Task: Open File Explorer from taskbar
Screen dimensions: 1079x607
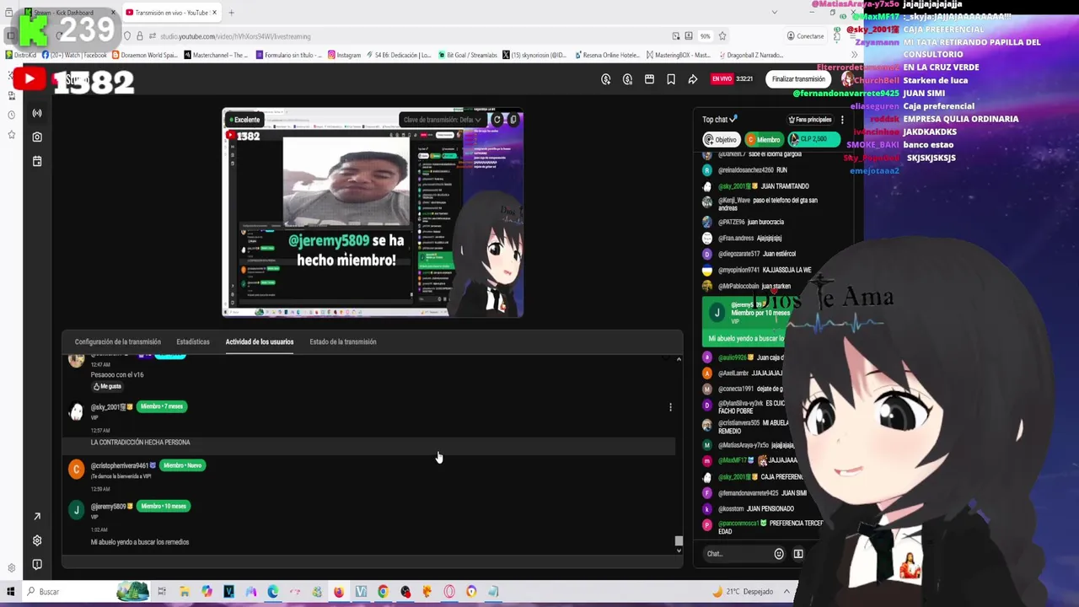Action: [184, 591]
